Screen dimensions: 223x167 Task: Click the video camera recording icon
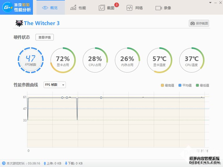[159, 8]
